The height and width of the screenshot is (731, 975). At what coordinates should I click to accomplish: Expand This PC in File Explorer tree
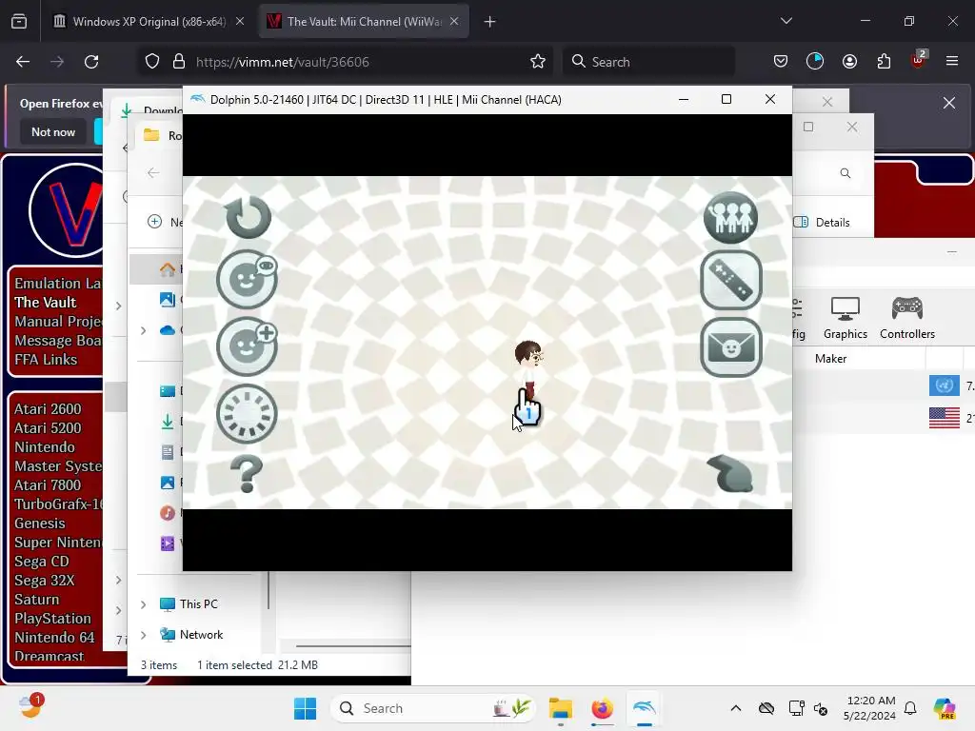[144, 604]
